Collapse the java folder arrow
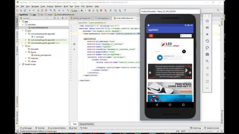 click(23, 31)
